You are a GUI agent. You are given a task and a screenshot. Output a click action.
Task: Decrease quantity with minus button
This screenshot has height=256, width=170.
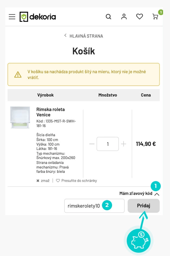[x=92, y=144]
